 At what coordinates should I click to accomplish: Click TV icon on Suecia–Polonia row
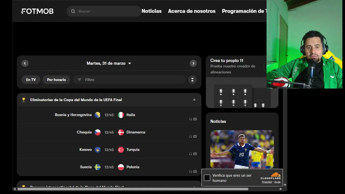[195, 171]
